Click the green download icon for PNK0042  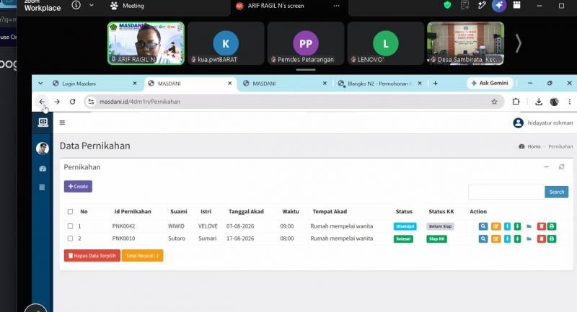click(x=517, y=226)
